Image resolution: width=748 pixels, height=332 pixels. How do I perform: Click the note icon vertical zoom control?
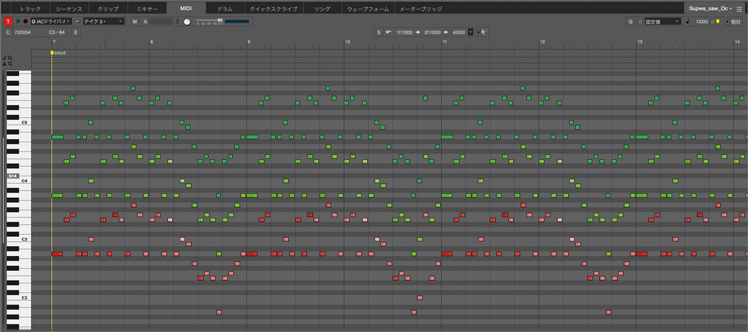[5, 57]
